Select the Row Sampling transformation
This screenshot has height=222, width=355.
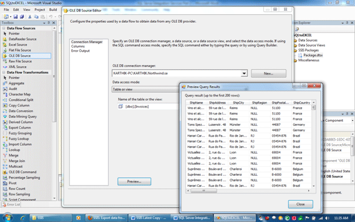[19, 194]
